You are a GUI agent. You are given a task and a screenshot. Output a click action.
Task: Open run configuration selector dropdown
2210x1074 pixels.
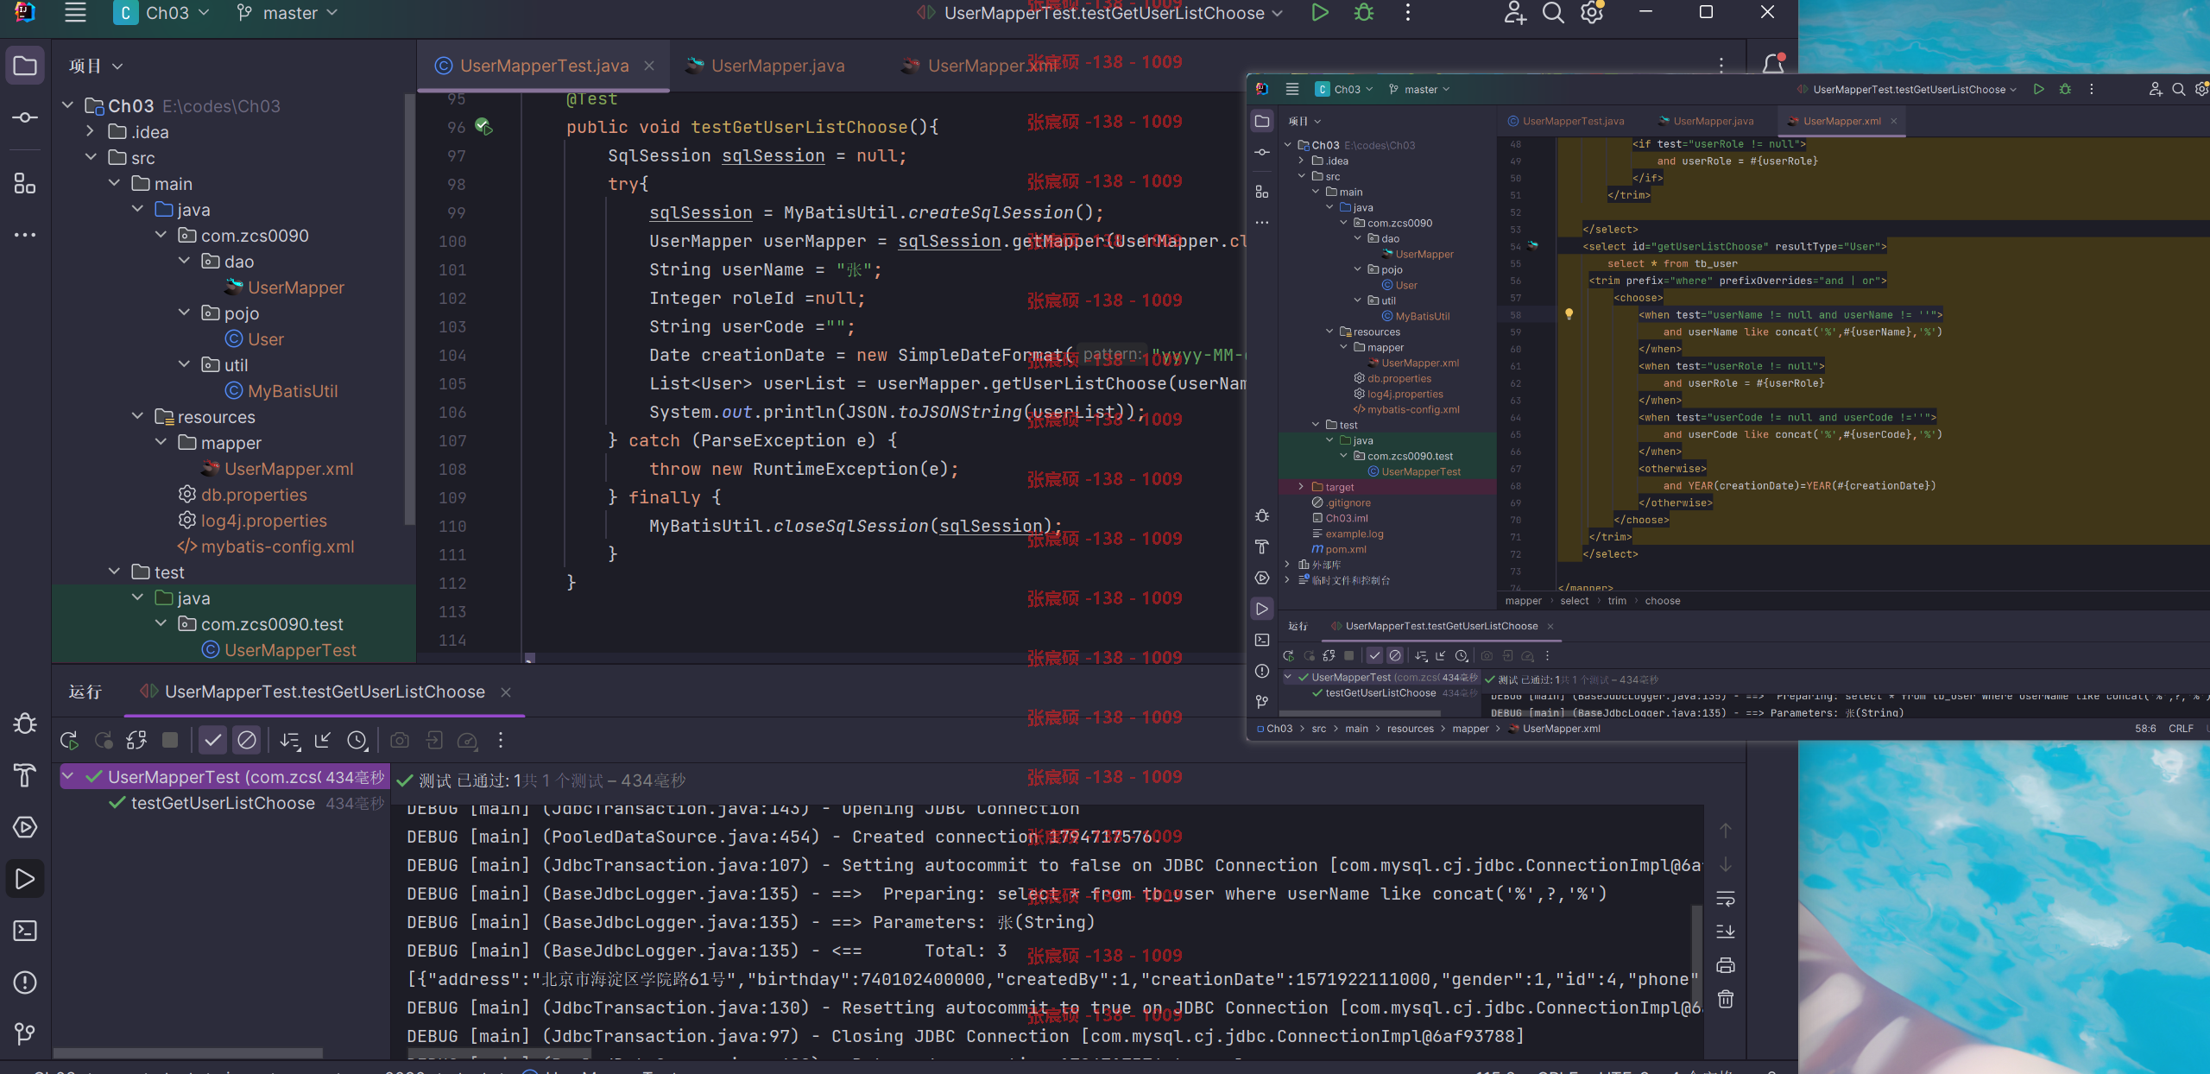(1100, 13)
